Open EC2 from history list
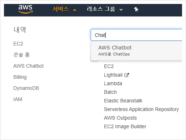The image size is (186, 140). (18, 44)
